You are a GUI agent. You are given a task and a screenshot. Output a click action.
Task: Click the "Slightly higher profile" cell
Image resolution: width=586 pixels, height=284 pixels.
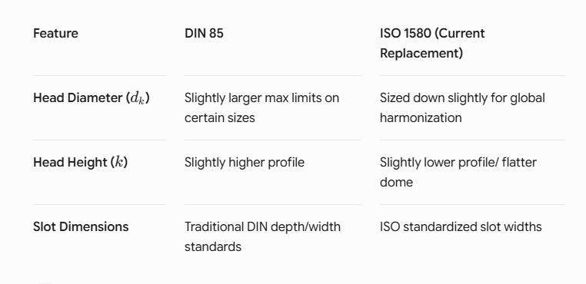click(245, 162)
